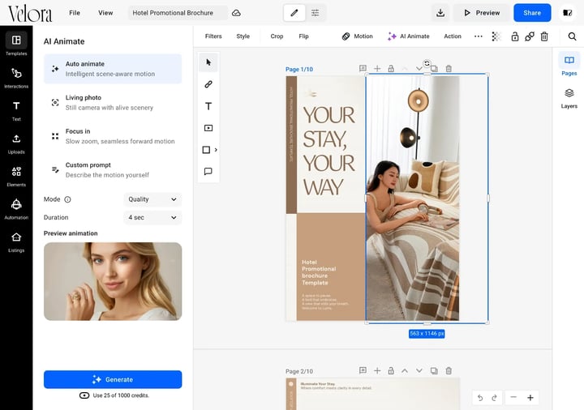The image size is (584, 410).
Task: Add a comment to Page 1
Action: pos(363,68)
